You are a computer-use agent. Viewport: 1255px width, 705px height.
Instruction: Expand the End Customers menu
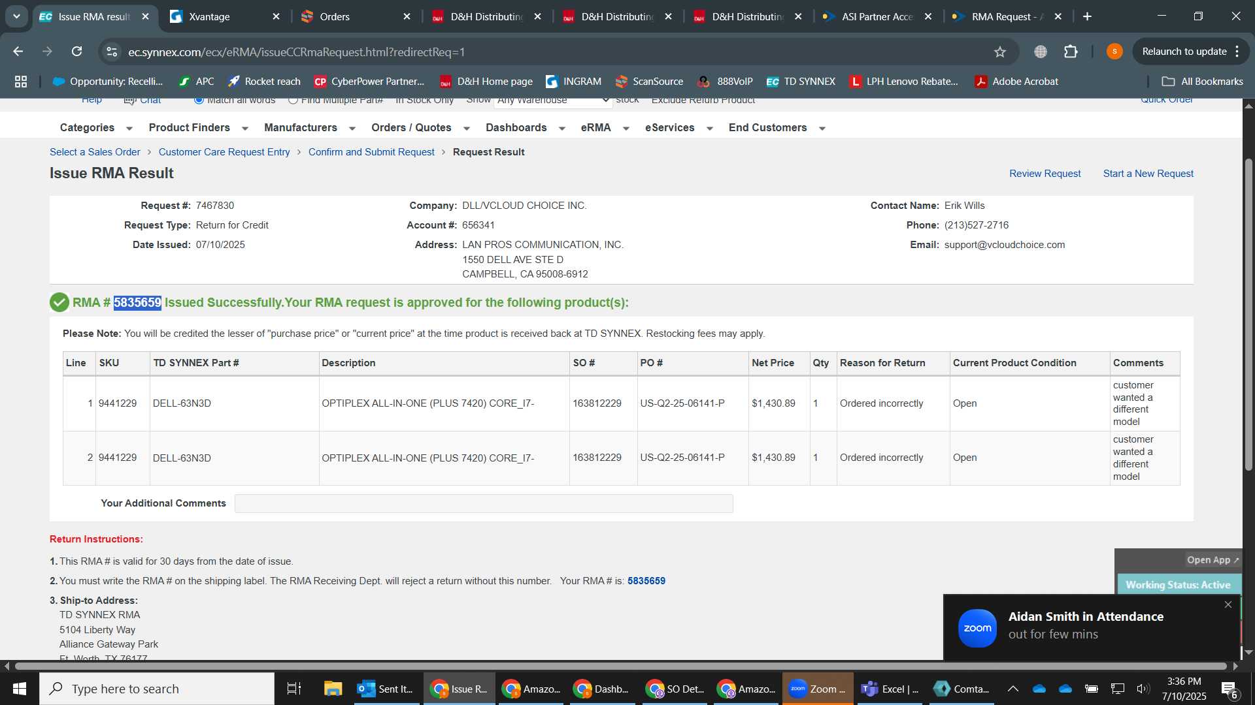777,128
